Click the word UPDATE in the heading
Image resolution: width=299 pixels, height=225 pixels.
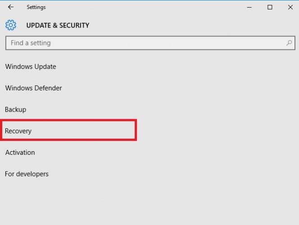pos(39,26)
